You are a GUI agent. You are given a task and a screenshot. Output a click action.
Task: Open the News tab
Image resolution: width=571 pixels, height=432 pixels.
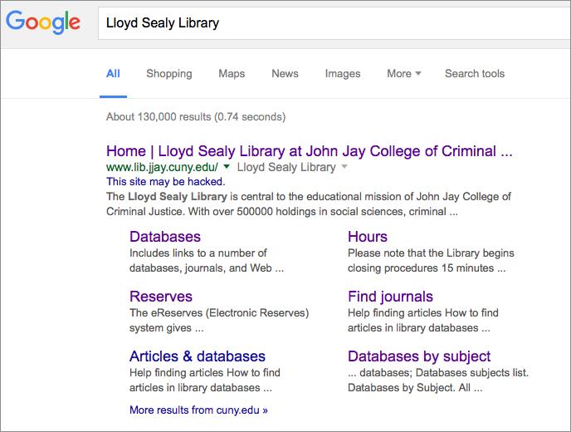pyautogui.click(x=285, y=74)
